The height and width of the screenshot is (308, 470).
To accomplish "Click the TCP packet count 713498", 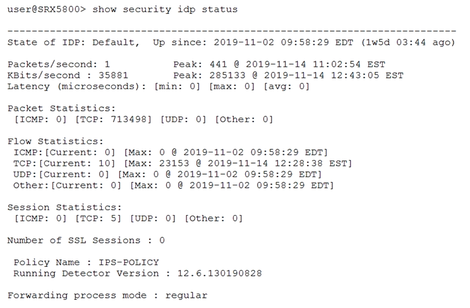I will click(x=131, y=120).
